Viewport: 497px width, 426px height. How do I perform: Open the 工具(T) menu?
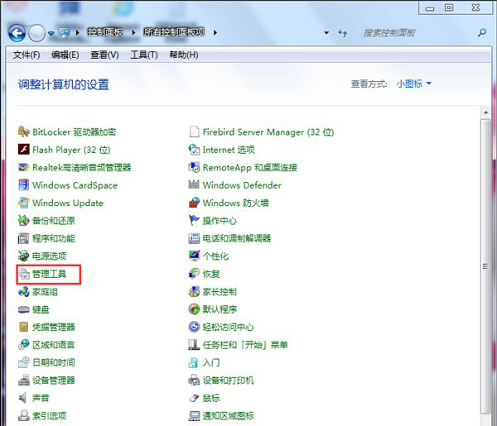point(144,55)
